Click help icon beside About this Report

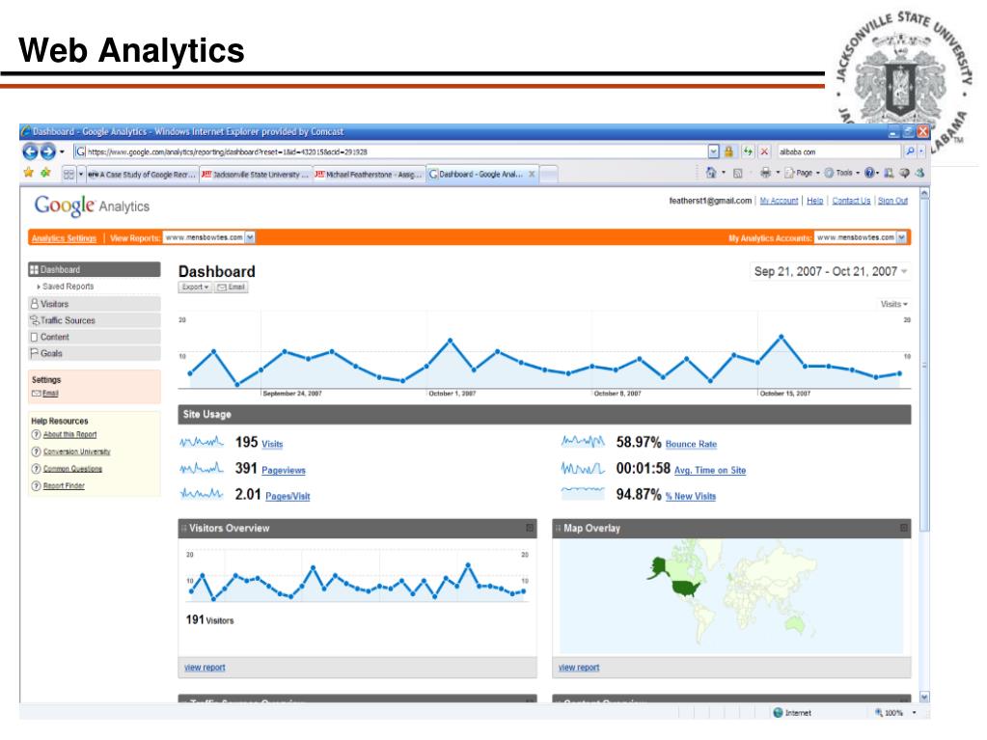tap(36, 435)
